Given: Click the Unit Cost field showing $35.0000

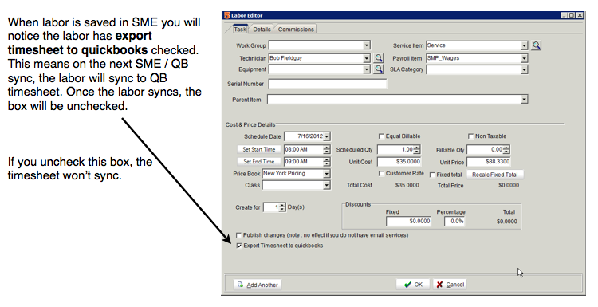Looking at the screenshot, I should point(399,162).
